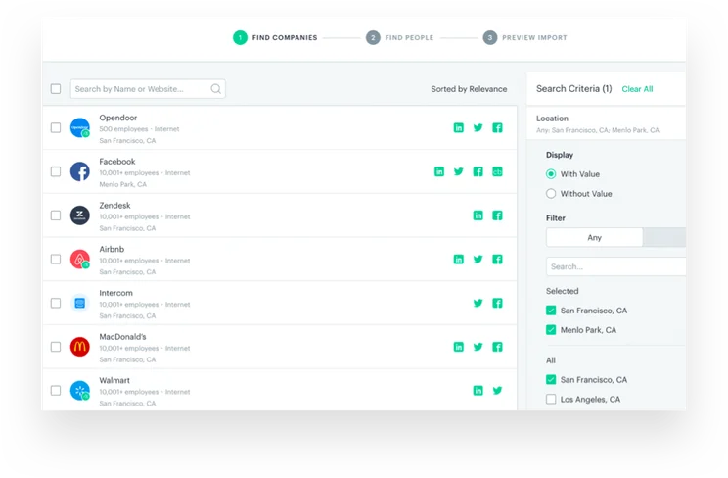Screen dimensions: 728x478
Task: Select the Any filter segment
Action: click(x=595, y=238)
